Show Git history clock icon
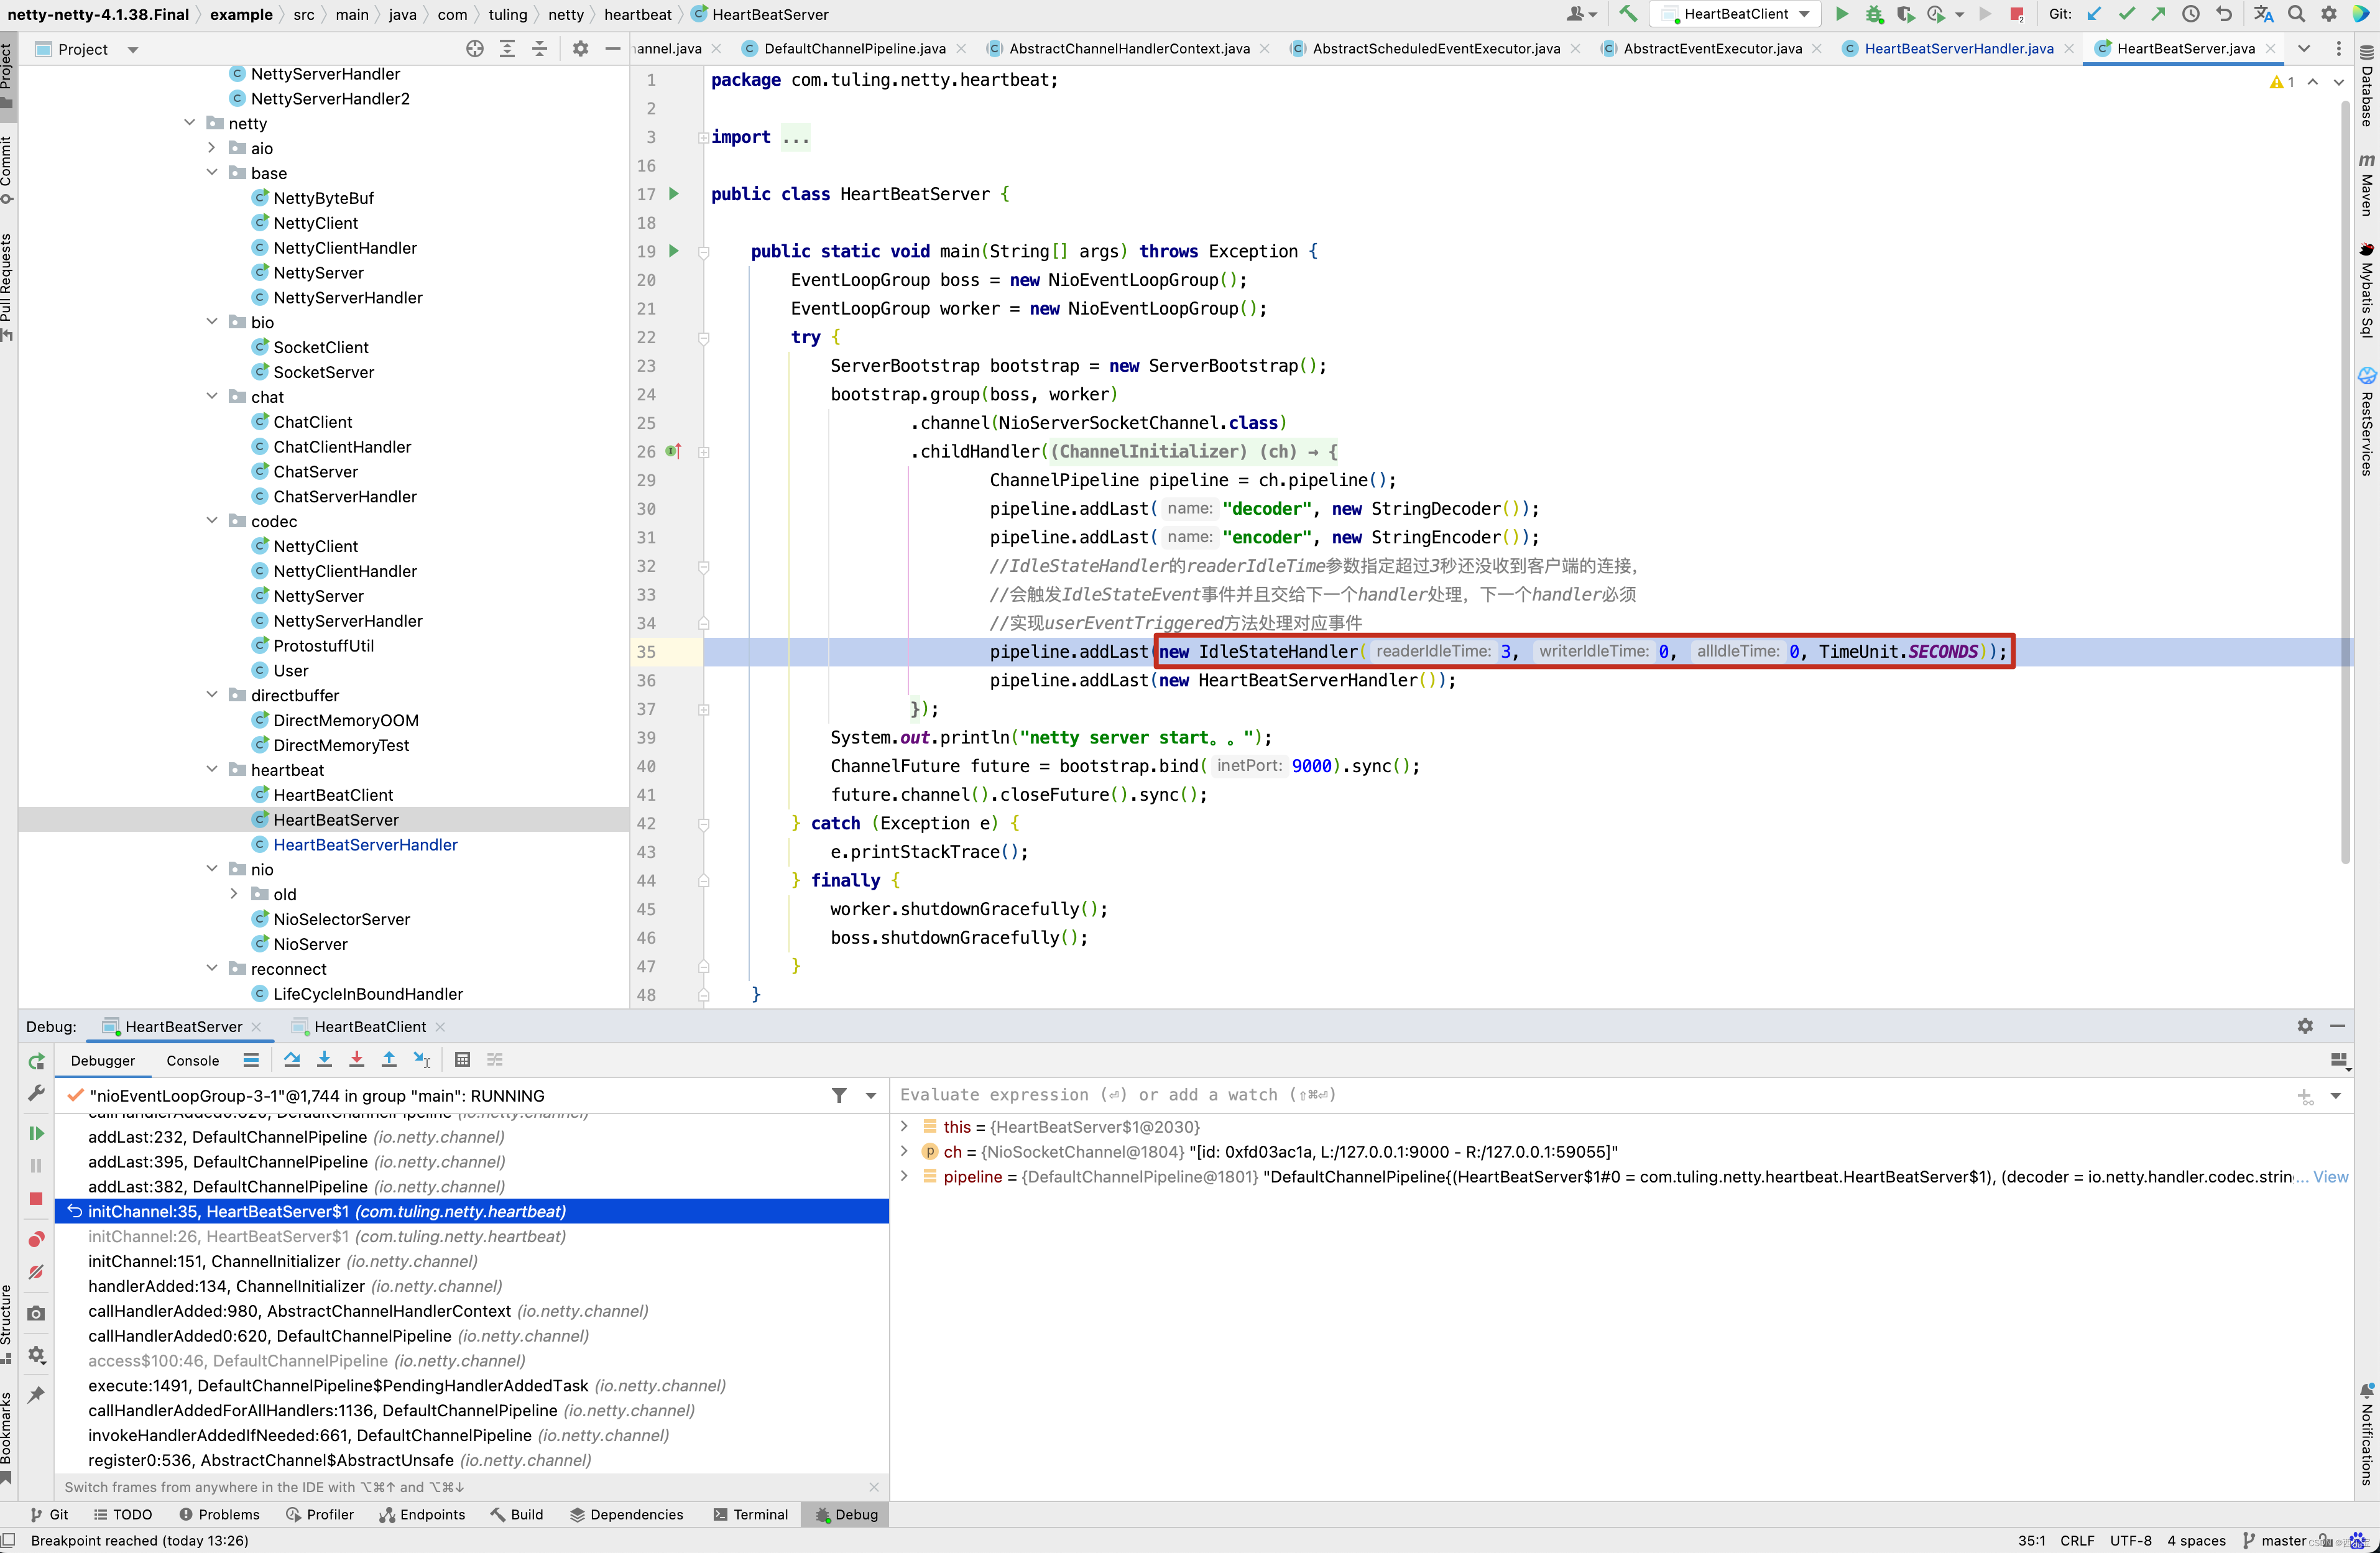Image resolution: width=2380 pixels, height=1553 pixels. pos(2190,14)
